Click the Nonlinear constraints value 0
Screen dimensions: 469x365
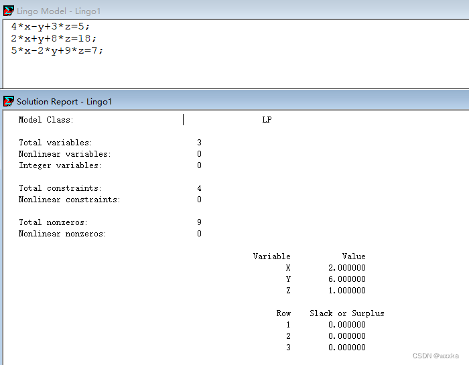[x=199, y=200]
